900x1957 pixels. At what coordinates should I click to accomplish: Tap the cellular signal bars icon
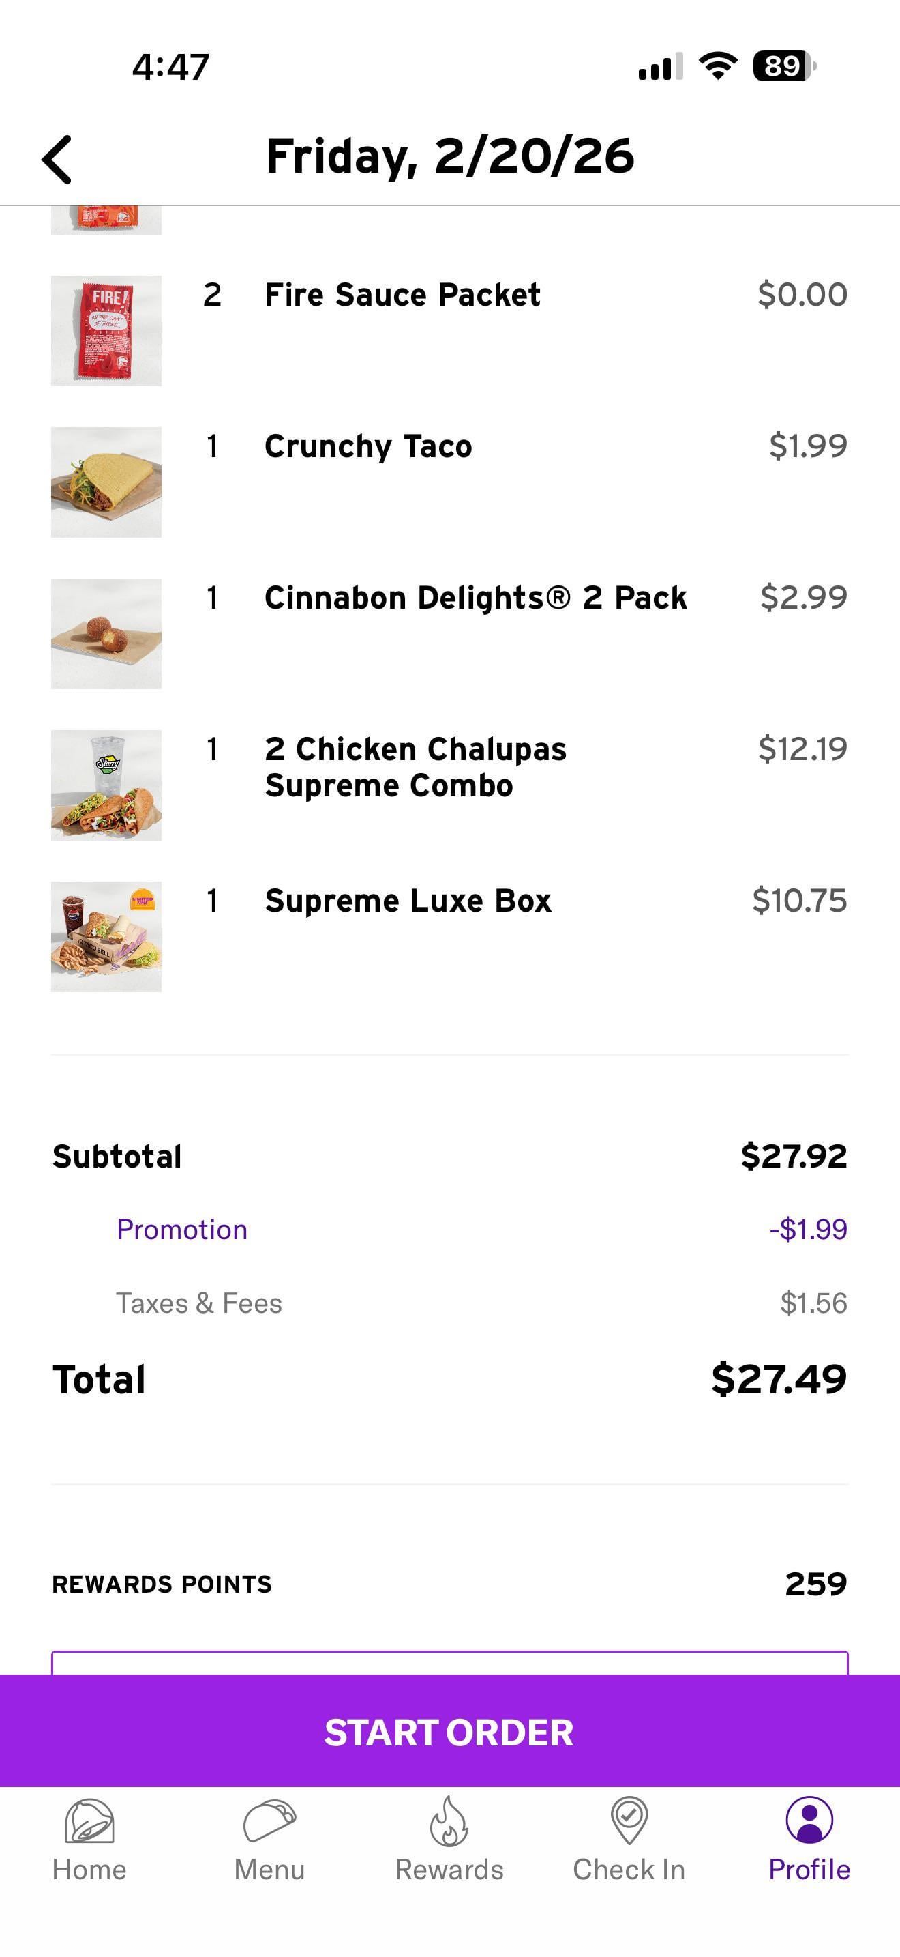(x=660, y=66)
